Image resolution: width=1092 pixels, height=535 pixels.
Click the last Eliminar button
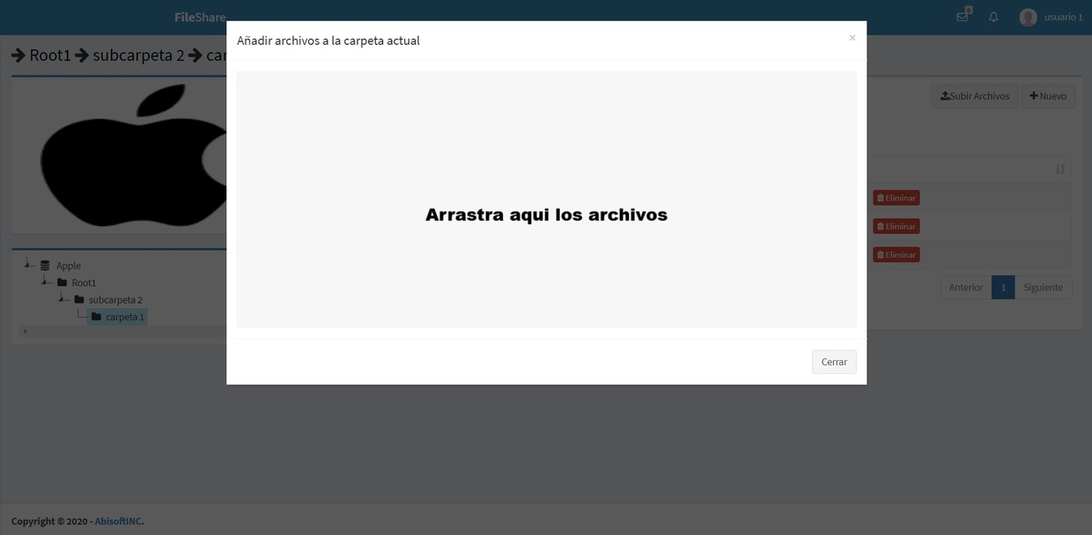click(896, 254)
